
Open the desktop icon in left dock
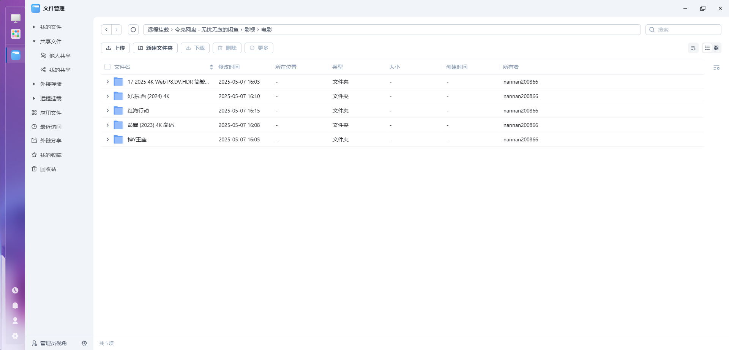point(16,18)
